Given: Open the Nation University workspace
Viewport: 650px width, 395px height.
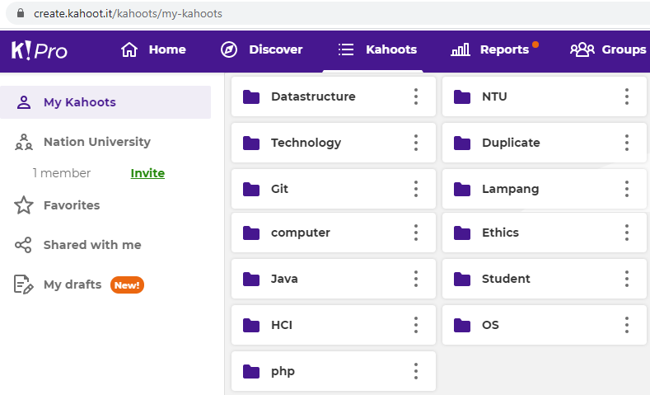Looking at the screenshot, I should click(x=96, y=142).
